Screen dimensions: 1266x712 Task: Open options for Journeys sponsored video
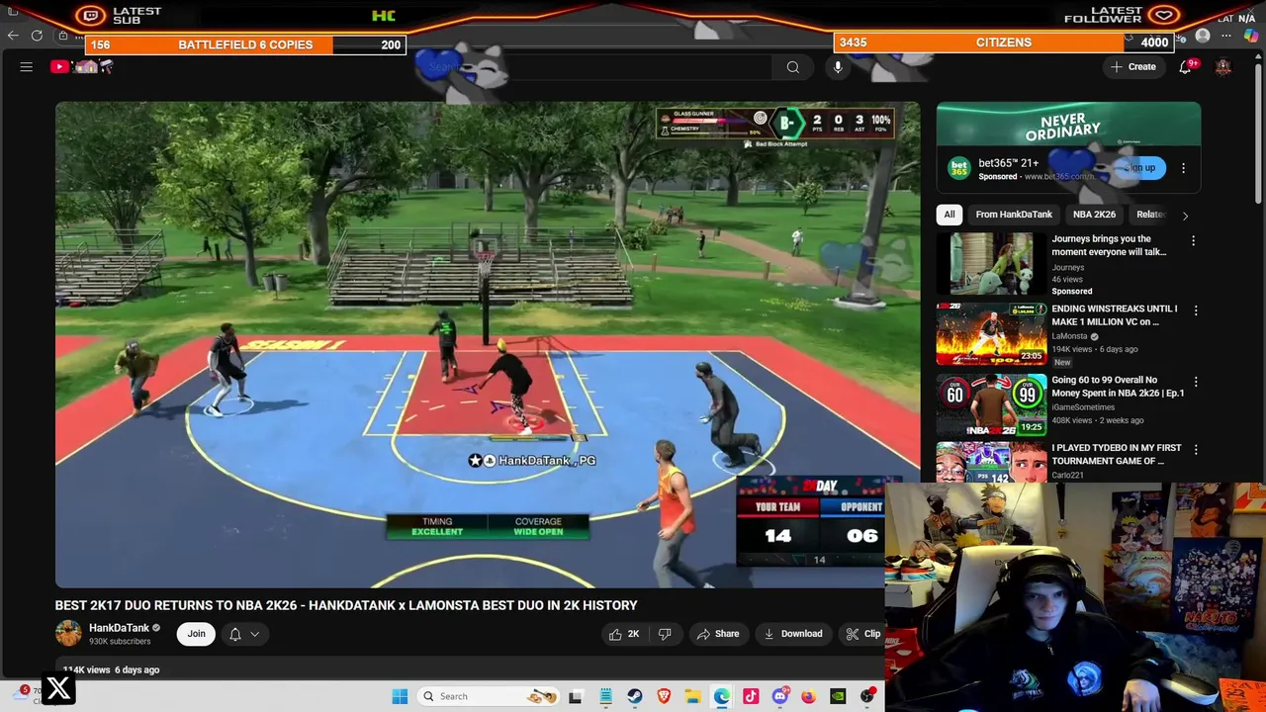pos(1193,240)
